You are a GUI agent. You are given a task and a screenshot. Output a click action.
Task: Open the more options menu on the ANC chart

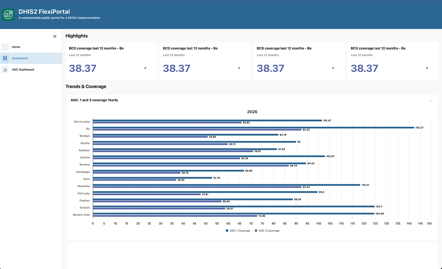pyautogui.click(x=431, y=101)
